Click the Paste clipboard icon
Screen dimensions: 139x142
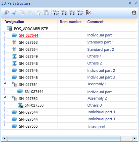click(x=30, y=13)
